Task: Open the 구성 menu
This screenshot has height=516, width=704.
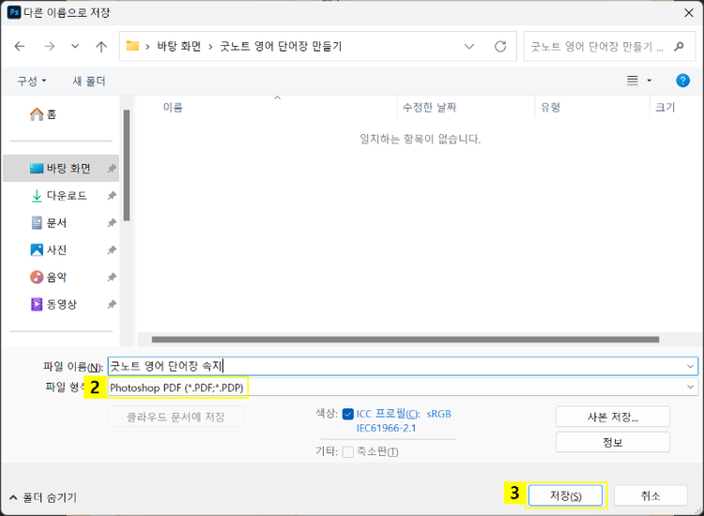Action: (x=31, y=82)
